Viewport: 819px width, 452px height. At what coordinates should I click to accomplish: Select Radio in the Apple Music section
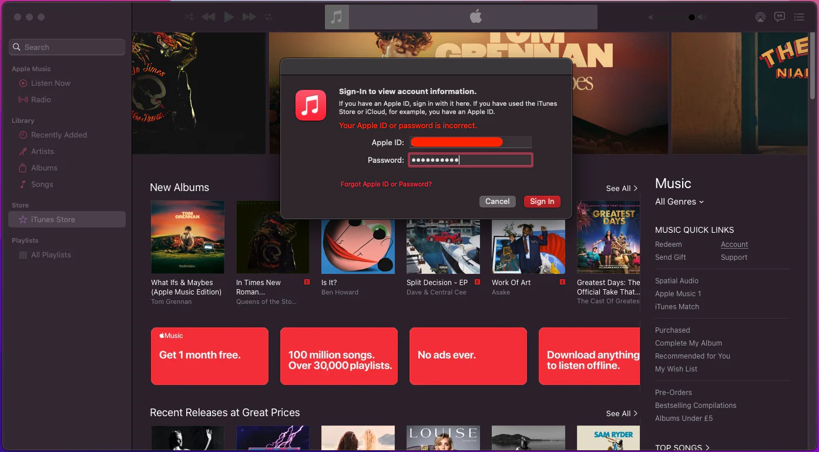tap(41, 99)
